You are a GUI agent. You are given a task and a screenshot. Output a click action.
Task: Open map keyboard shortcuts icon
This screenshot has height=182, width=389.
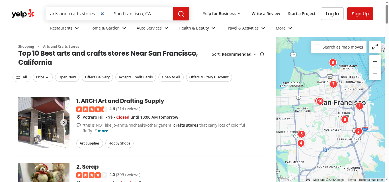(308, 180)
